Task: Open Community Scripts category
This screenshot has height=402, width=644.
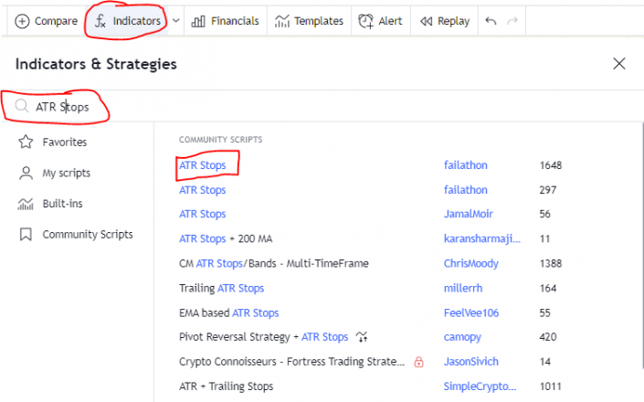Action: 87,235
